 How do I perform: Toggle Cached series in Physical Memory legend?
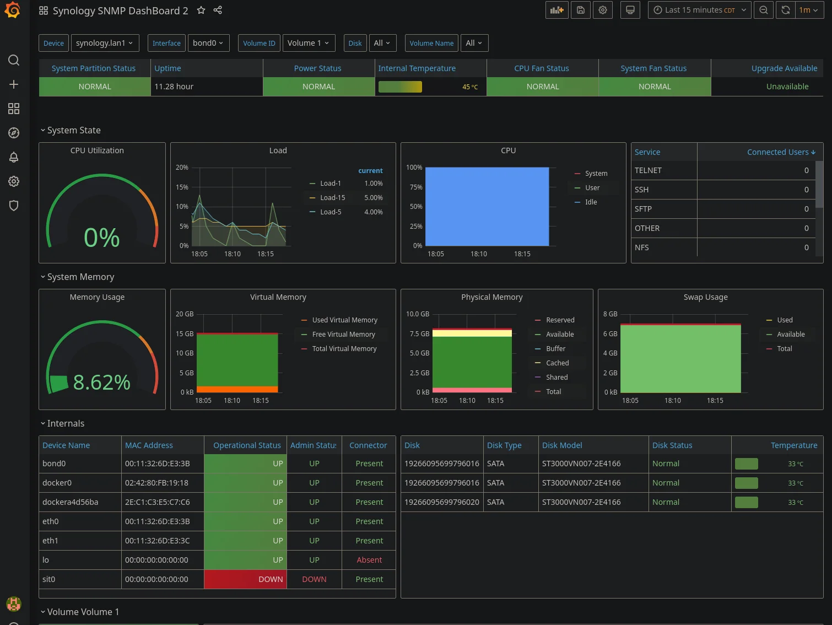click(557, 363)
